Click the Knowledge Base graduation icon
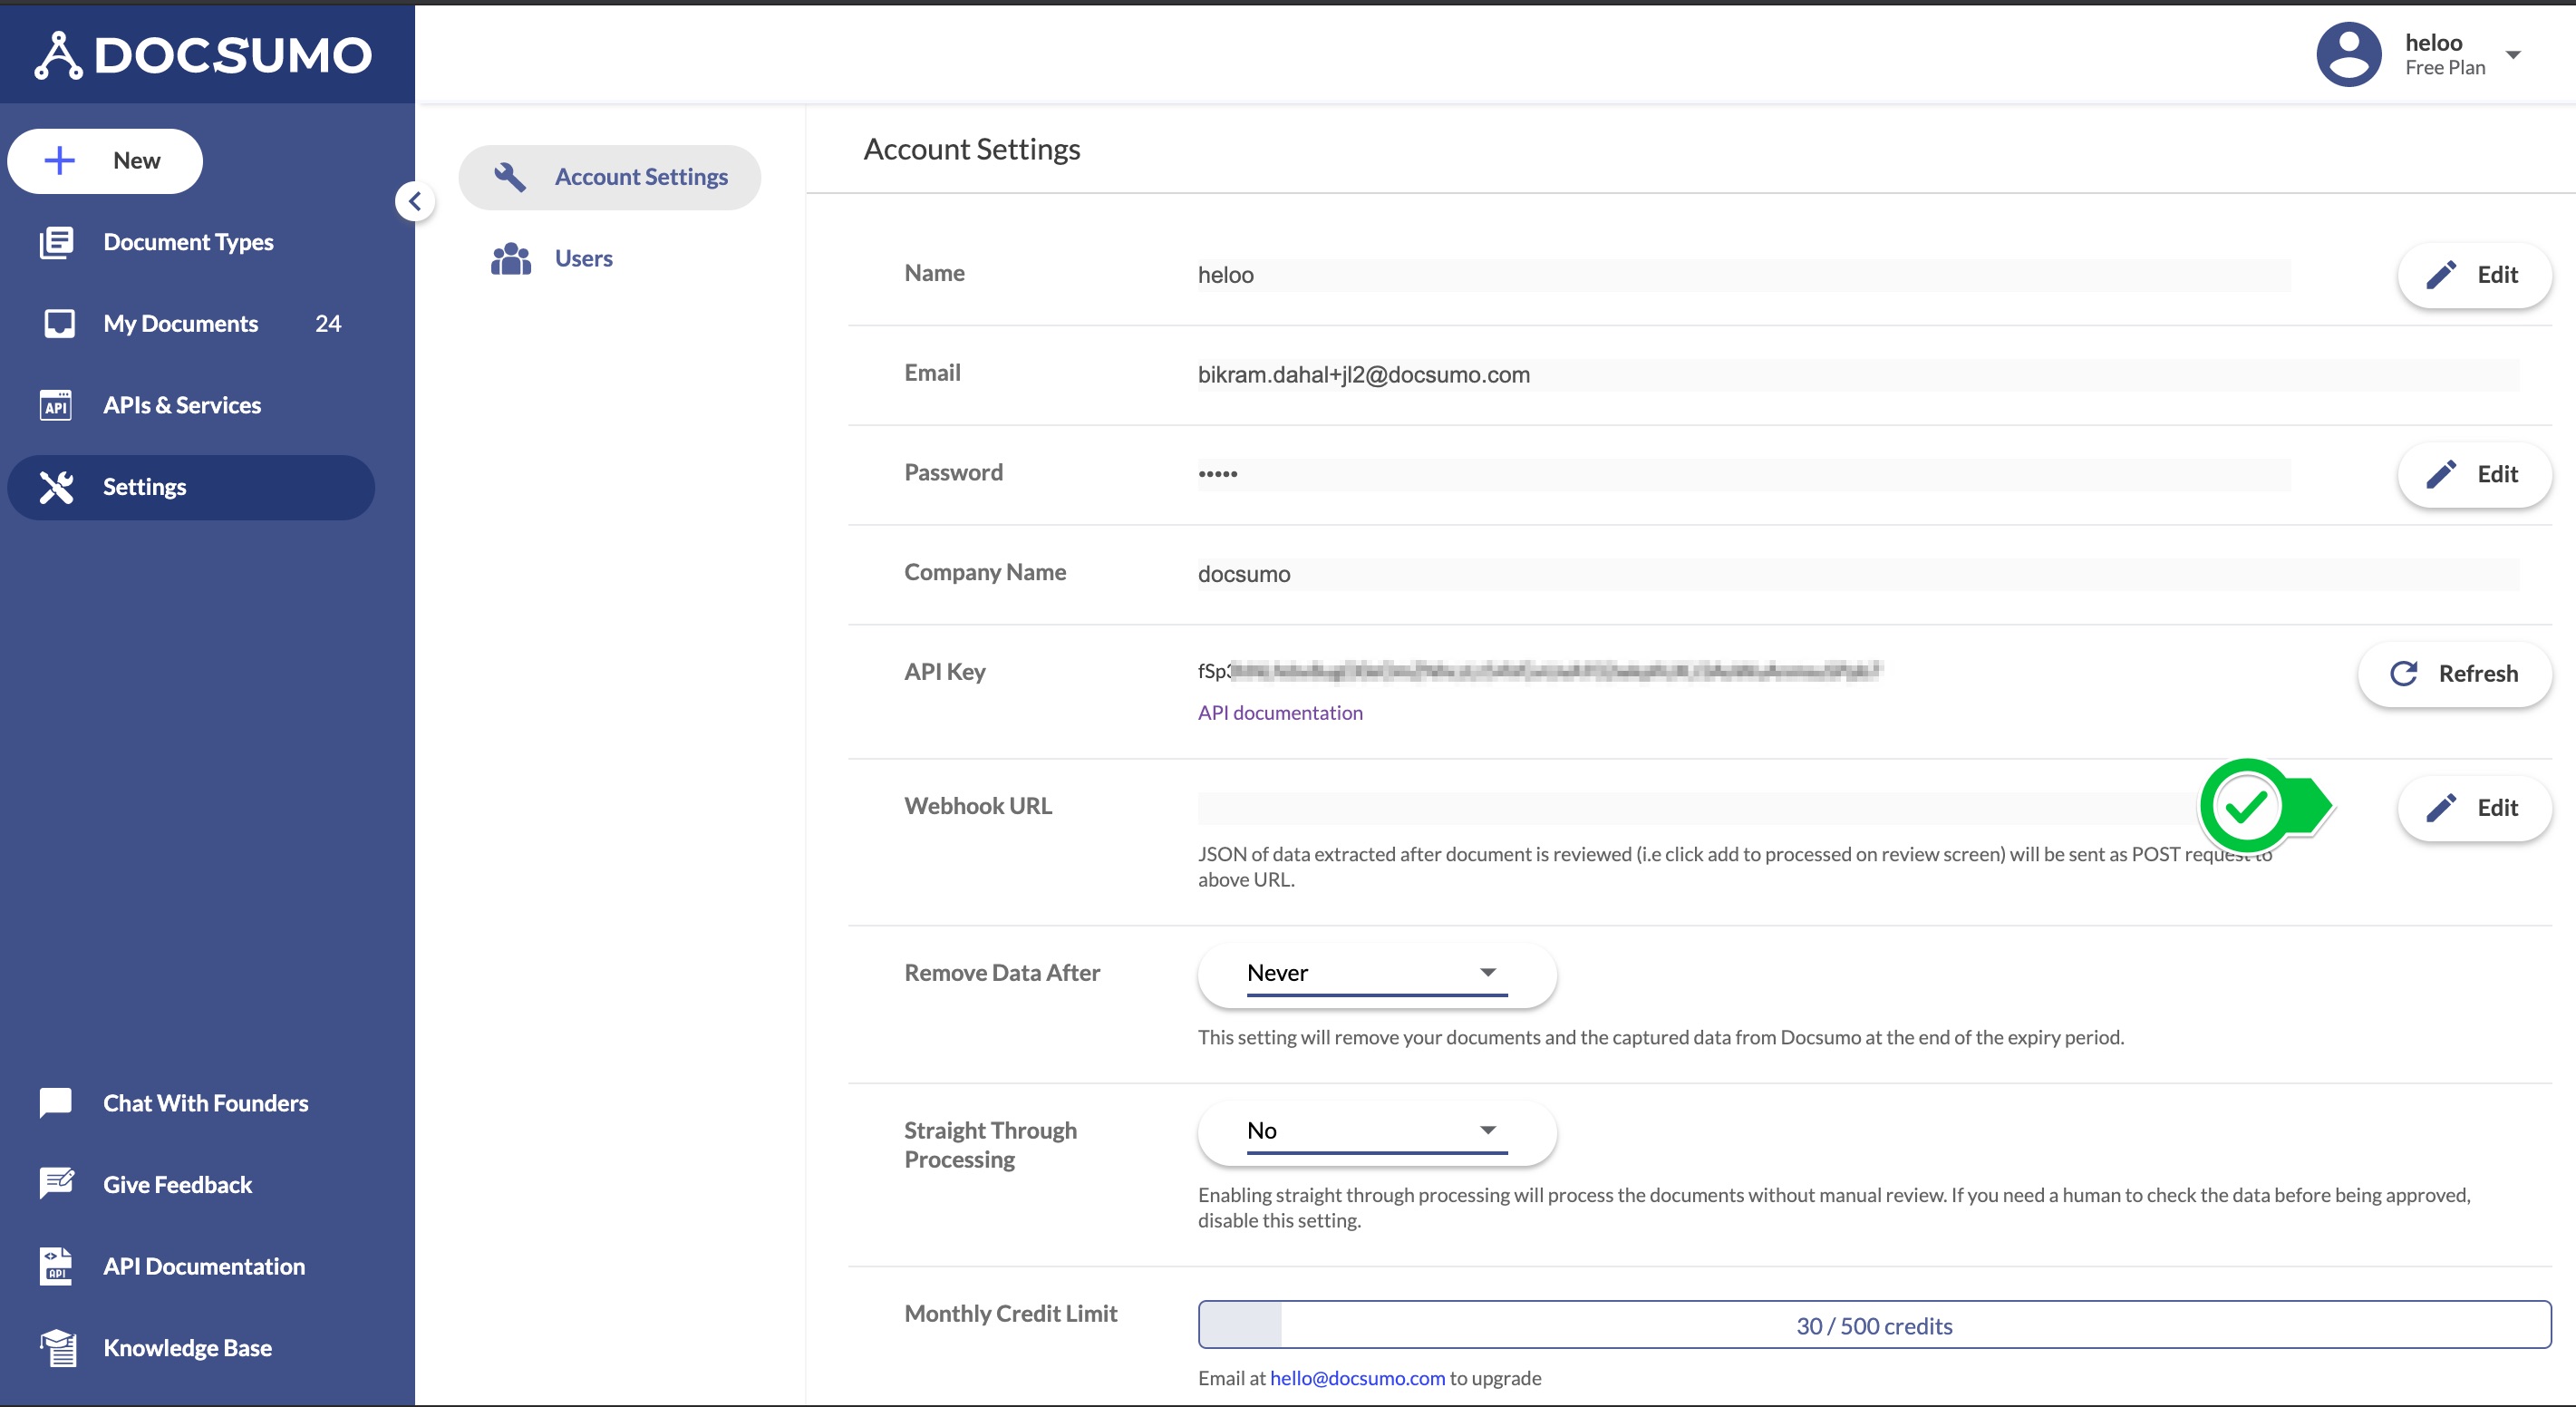The image size is (2576, 1407). [58, 1347]
